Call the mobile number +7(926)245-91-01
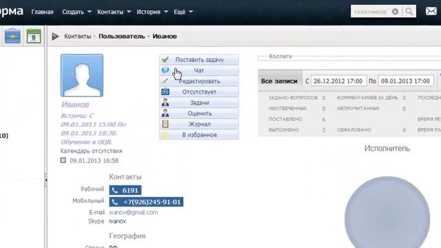This screenshot has width=441, height=248. click(146, 202)
